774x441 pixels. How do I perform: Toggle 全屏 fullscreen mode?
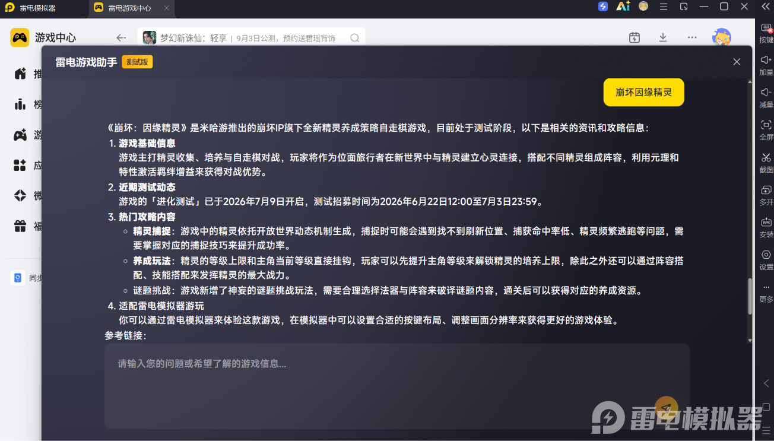pos(766,131)
